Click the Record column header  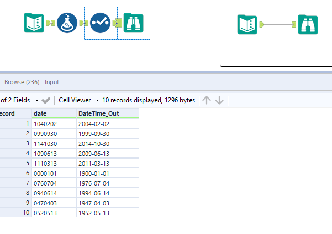pos(15,113)
